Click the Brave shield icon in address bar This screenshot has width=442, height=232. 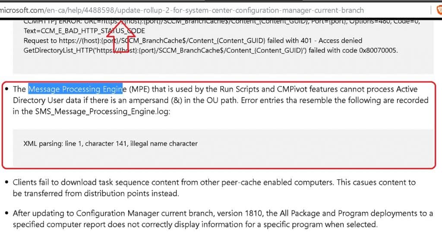click(x=439, y=10)
